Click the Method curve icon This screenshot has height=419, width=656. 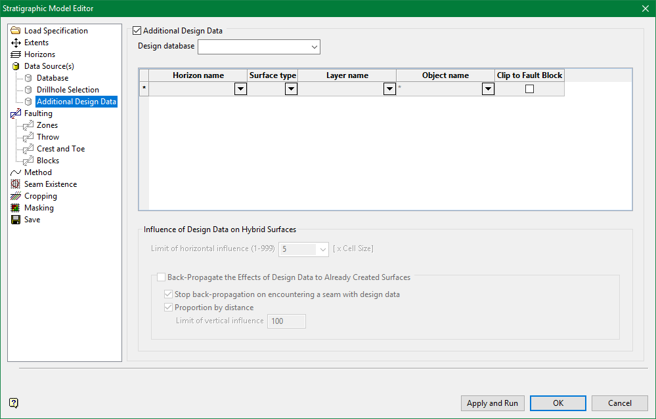point(16,172)
